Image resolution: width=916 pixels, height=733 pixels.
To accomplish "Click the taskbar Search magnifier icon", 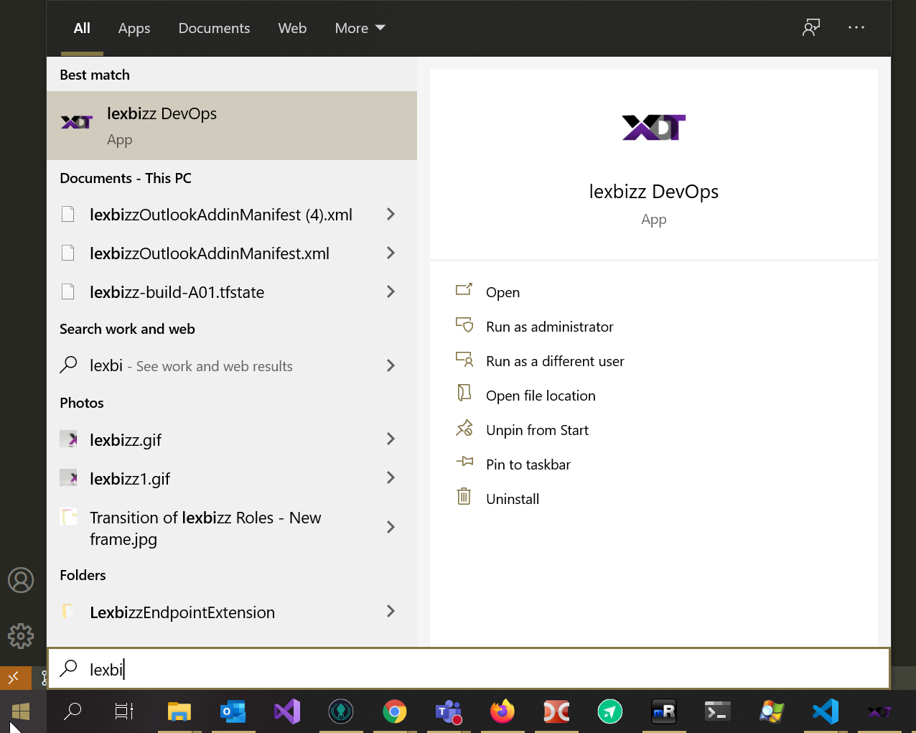I will tap(73, 711).
